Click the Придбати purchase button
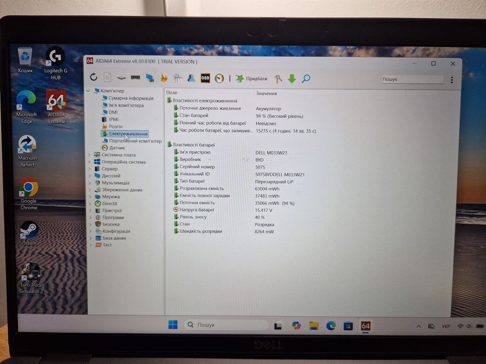This screenshot has height=364, width=486. point(252,79)
